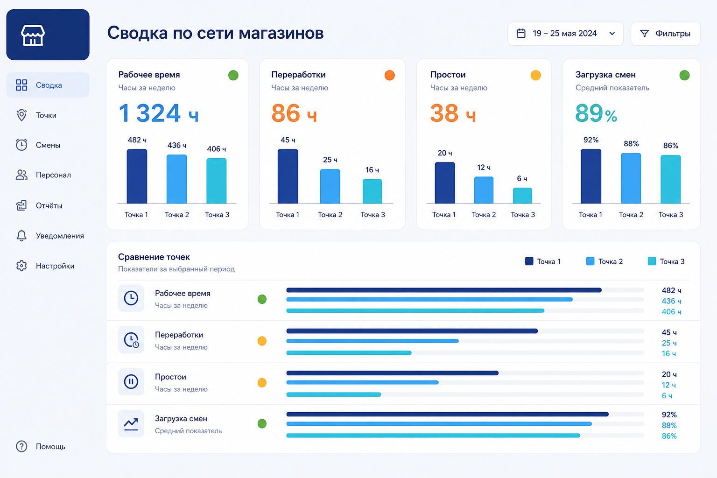The height and width of the screenshot is (478, 717).
Task: Click the funnel icon in Фильтры
Action: click(644, 34)
